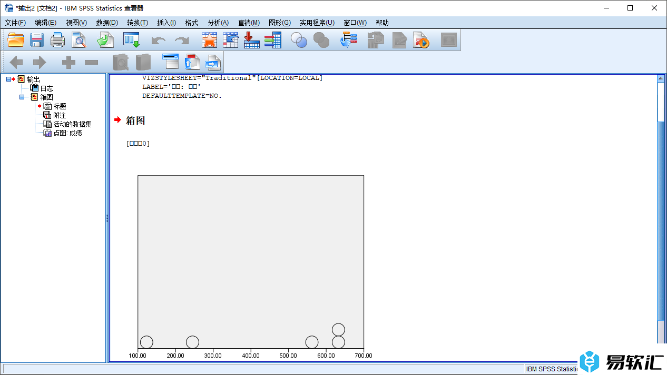Show items using the open book icon
The width and height of the screenshot is (667, 375).
coord(120,63)
